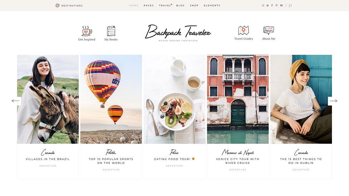
Task: Select the Shop menu item
Action: click(x=194, y=6)
